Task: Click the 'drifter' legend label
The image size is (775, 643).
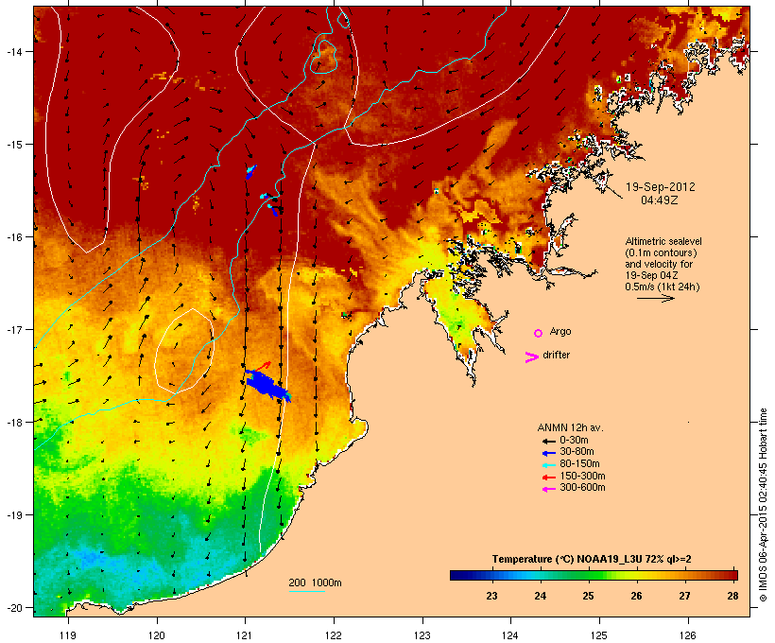Action: [556, 355]
